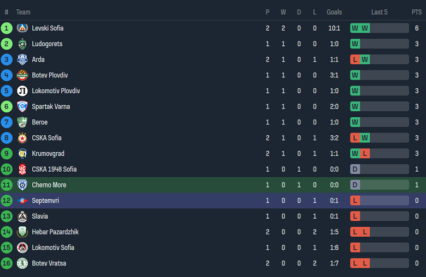Click the Spartak Varna team logo
Image resolution: width=426 pixels, height=277 pixels.
[x=22, y=107]
